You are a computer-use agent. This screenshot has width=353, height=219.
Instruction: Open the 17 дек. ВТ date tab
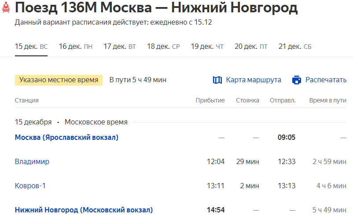pos(119,47)
